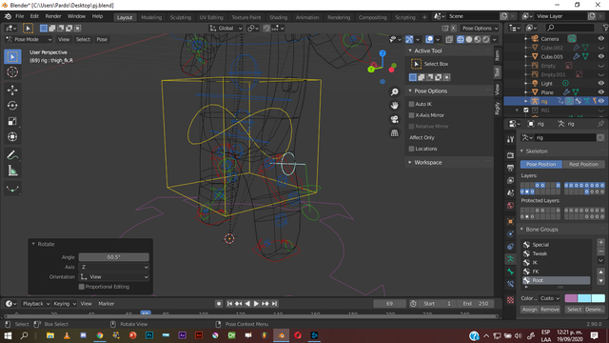
Task: Click the zoom view magnifier icon
Action: [395, 91]
